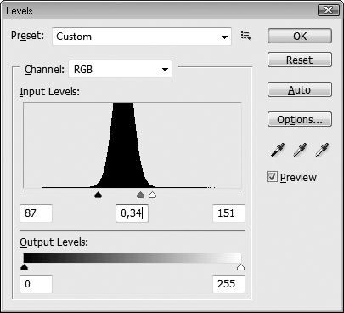Screen dimensions: 344x313
Task: Click the Preset label
Action: [x=27, y=36]
